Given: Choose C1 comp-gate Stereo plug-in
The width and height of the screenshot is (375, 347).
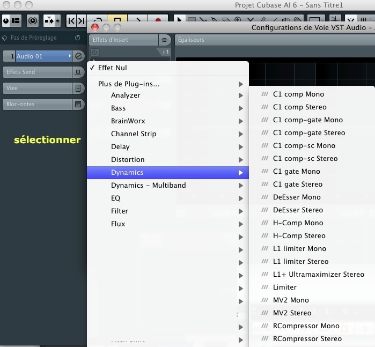Looking at the screenshot, I should [x=312, y=133].
